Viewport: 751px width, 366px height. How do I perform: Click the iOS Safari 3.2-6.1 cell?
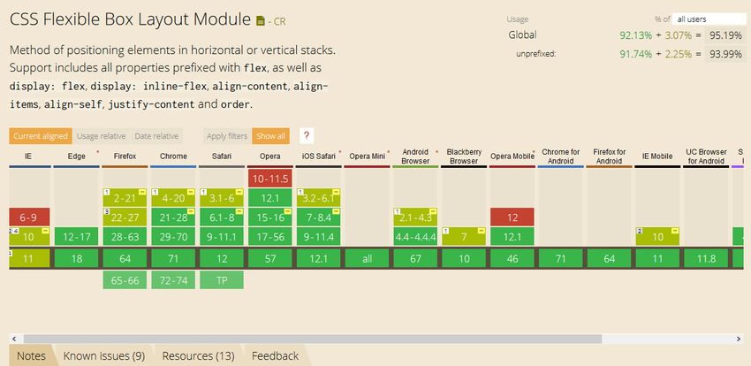(x=318, y=198)
